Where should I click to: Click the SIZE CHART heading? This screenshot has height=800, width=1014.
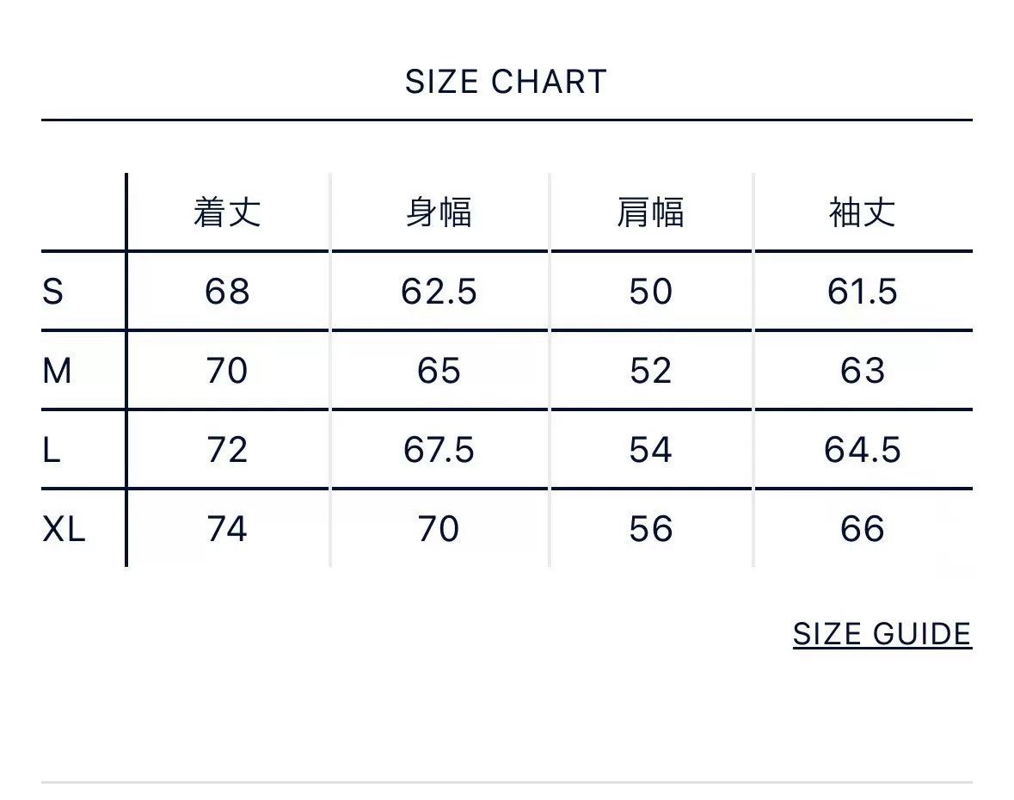coord(506,82)
